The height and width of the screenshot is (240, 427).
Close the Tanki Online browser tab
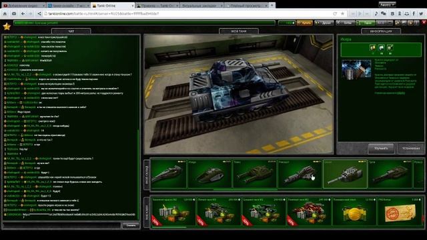133,5
